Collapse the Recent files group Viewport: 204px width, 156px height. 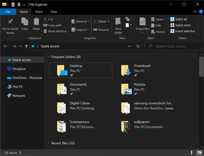tap(48, 143)
